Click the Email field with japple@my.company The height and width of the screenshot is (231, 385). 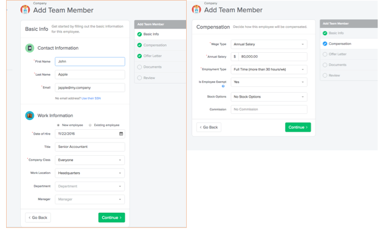(90, 87)
